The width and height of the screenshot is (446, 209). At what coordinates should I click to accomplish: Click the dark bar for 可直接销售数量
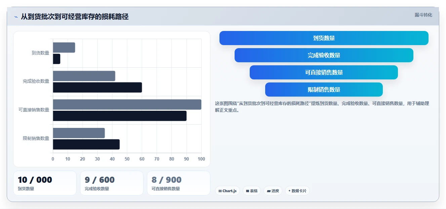click(x=120, y=116)
